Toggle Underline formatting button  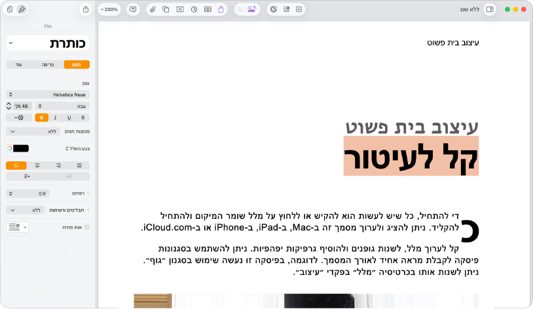click(x=69, y=118)
